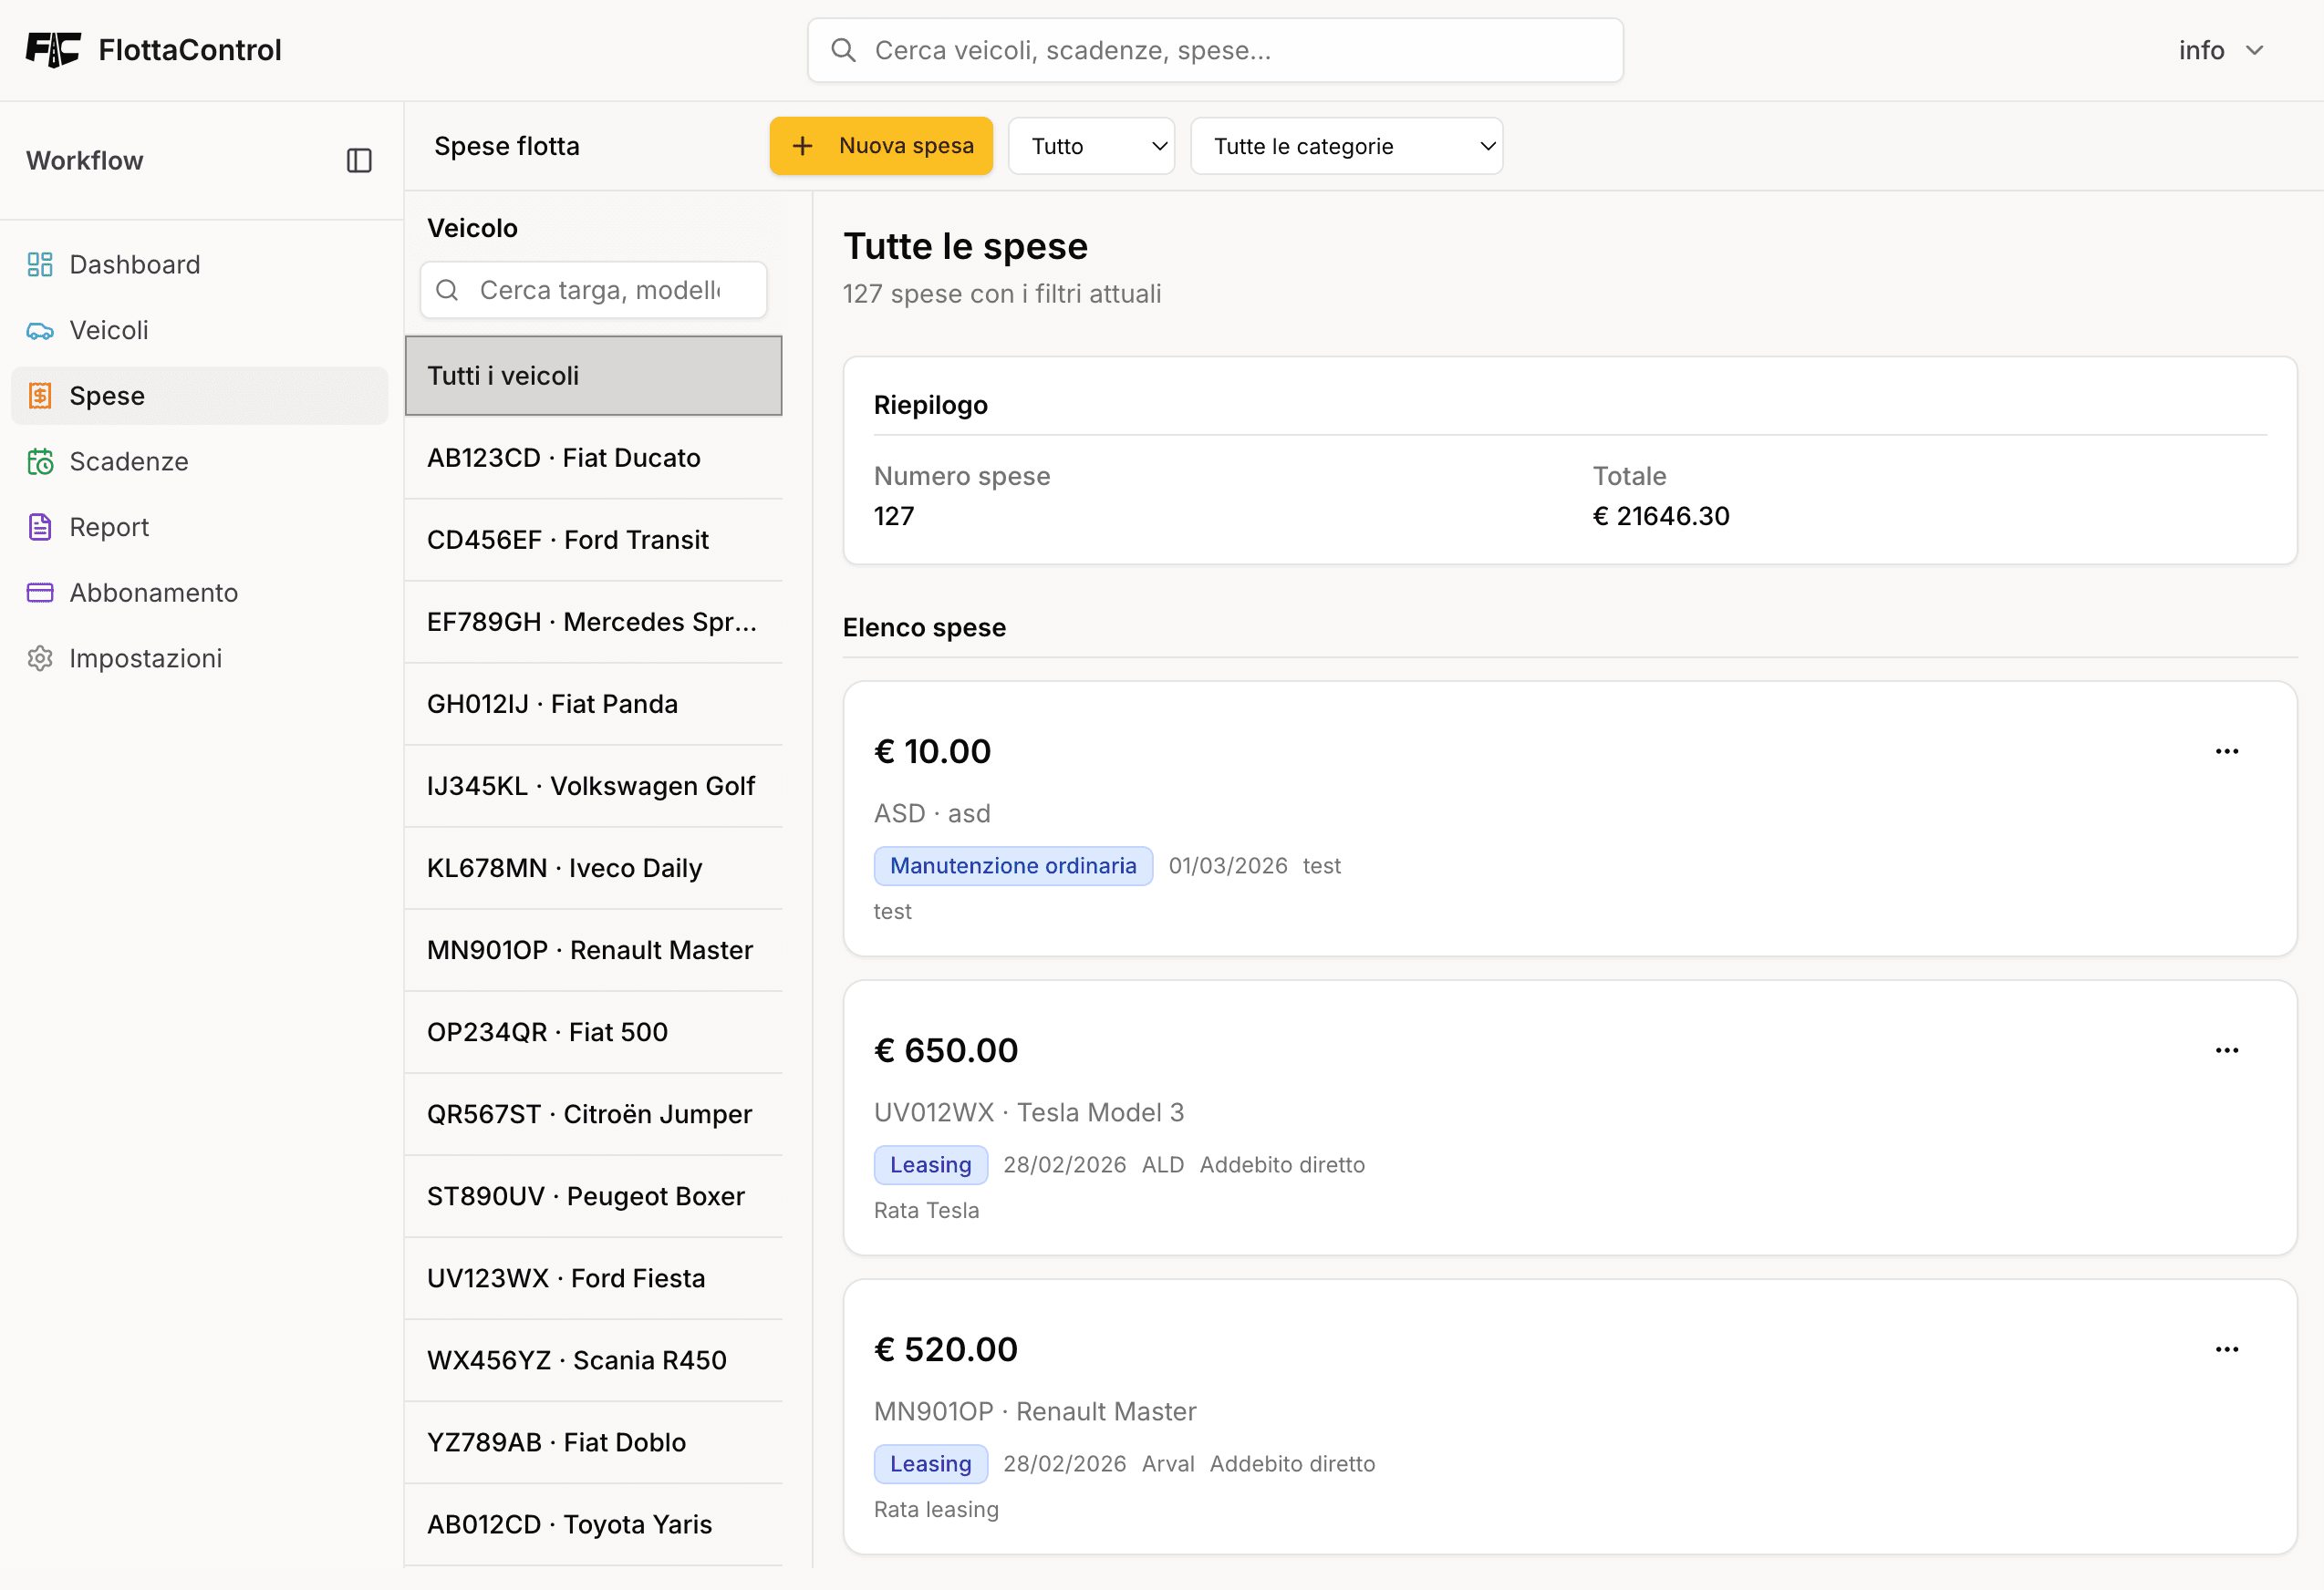The height and width of the screenshot is (1590, 2324).
Task: Open three-dot menu of €520.00 expense
Action: click(2226, 1349)
